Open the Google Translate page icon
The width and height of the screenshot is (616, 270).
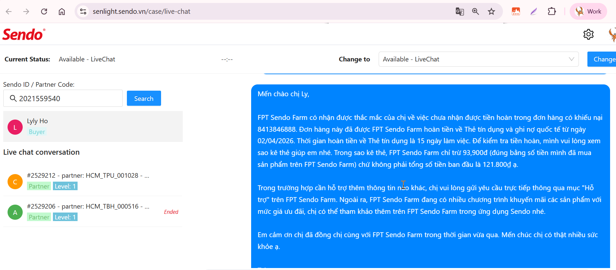[x=460, y=11]
